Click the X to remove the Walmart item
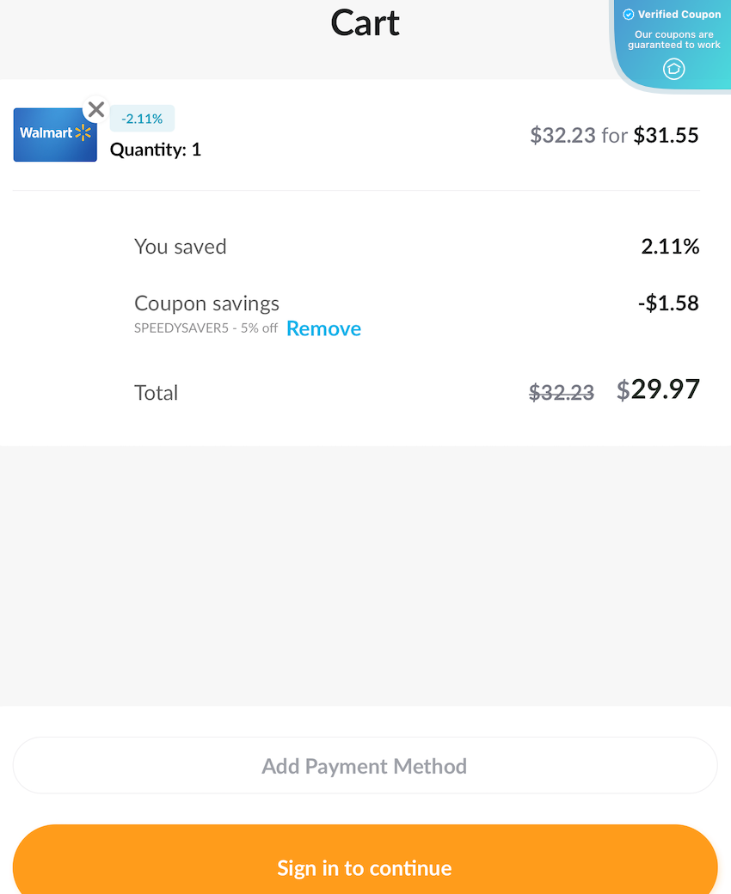This screenshot has height=894, width=731. (95, 109)
